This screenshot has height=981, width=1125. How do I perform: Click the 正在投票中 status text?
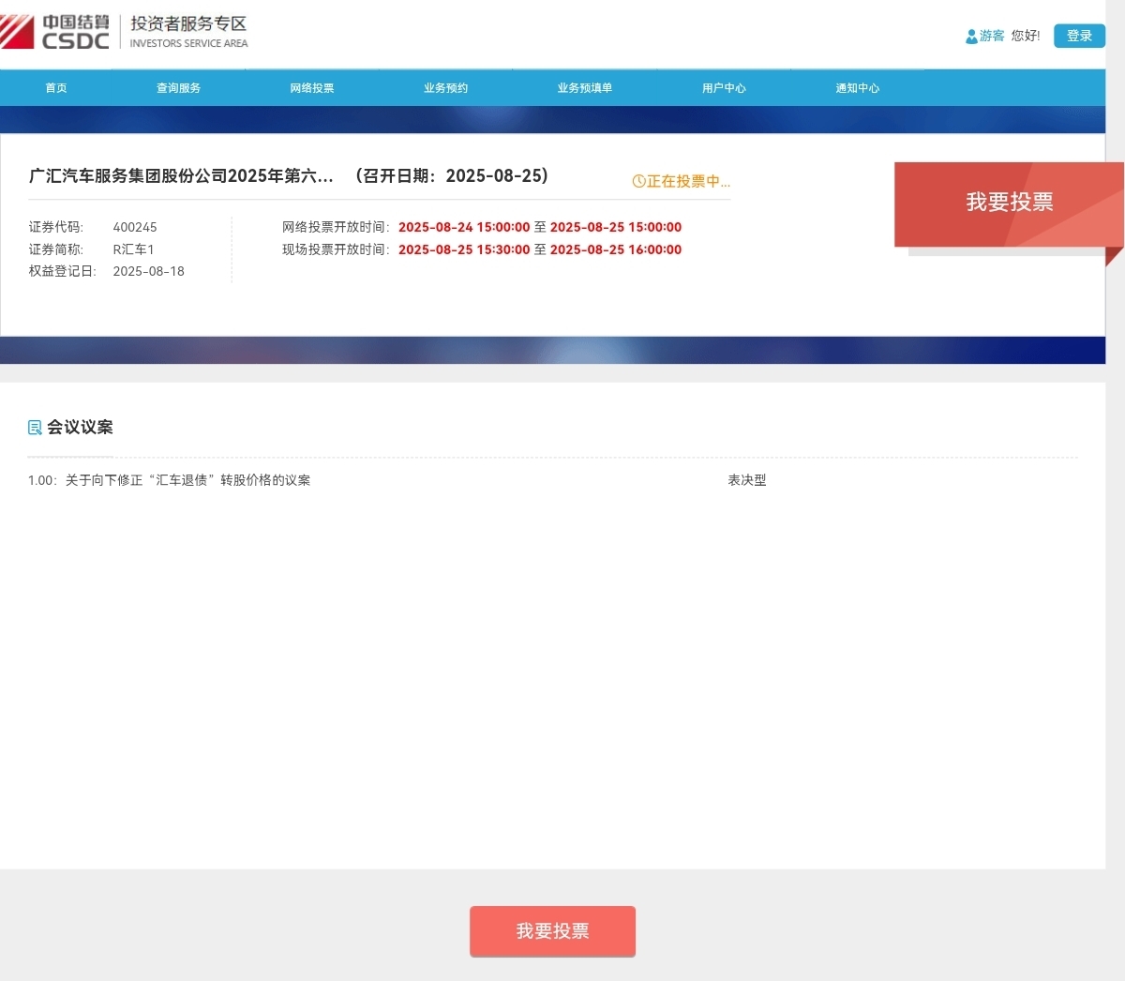pos(688,181)
